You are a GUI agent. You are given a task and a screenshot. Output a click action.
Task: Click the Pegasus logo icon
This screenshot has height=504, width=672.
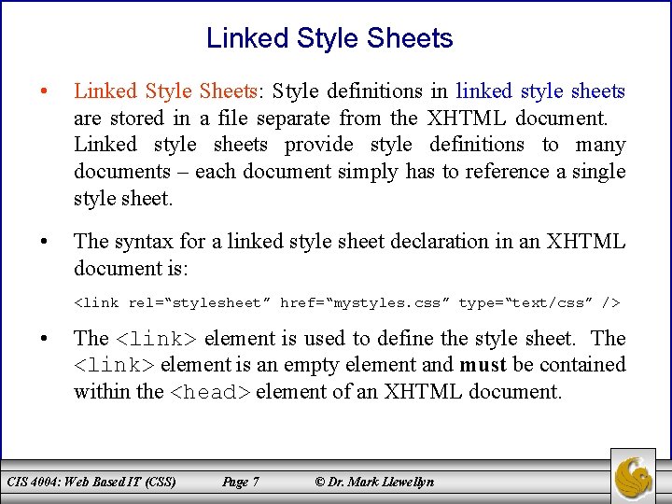tap(633, 476)
